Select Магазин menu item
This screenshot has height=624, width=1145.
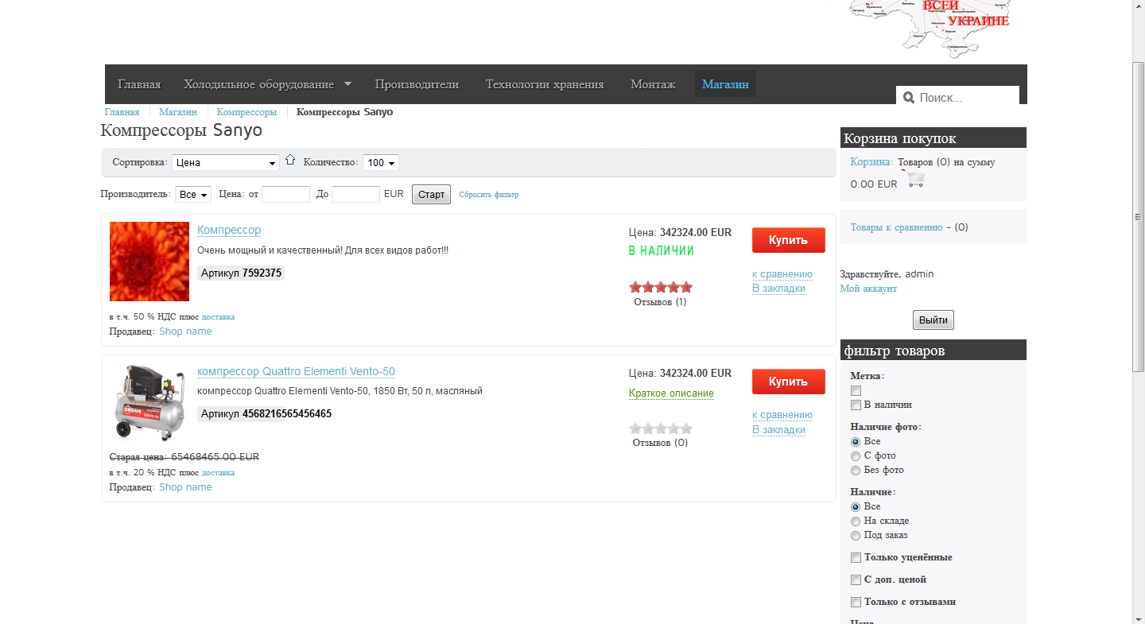pos(725,84)
